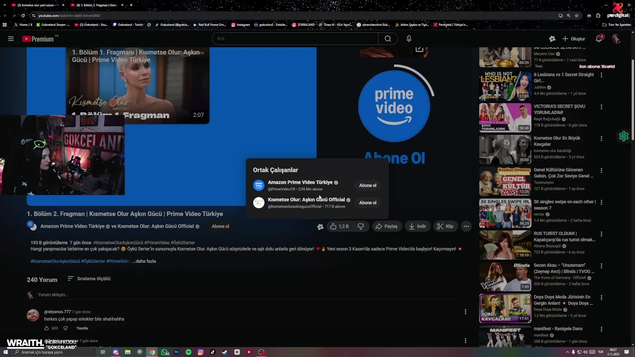The width and height of the screenshot is (635, 357).
Task: Open the Red Bull Home Ground bookmark
Action: click(x=209, y=24)
